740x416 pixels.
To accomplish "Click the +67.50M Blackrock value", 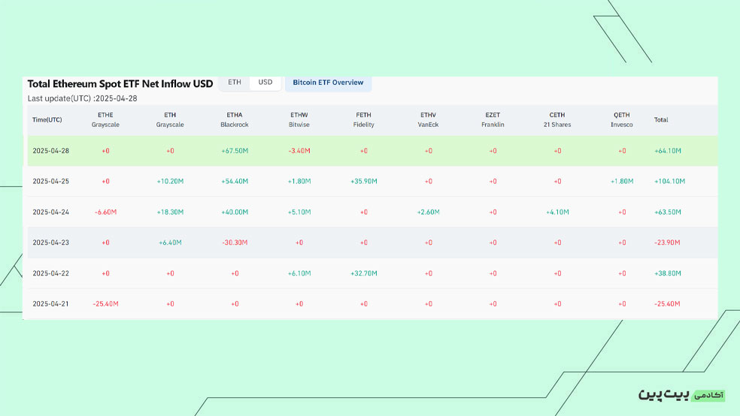I will click(x=235, y=151).
